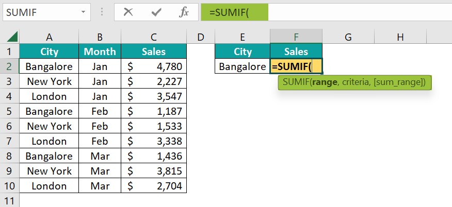Click the SUMIF function name in tooltip
The image size is (452, 207).
(x=296, y=82)
